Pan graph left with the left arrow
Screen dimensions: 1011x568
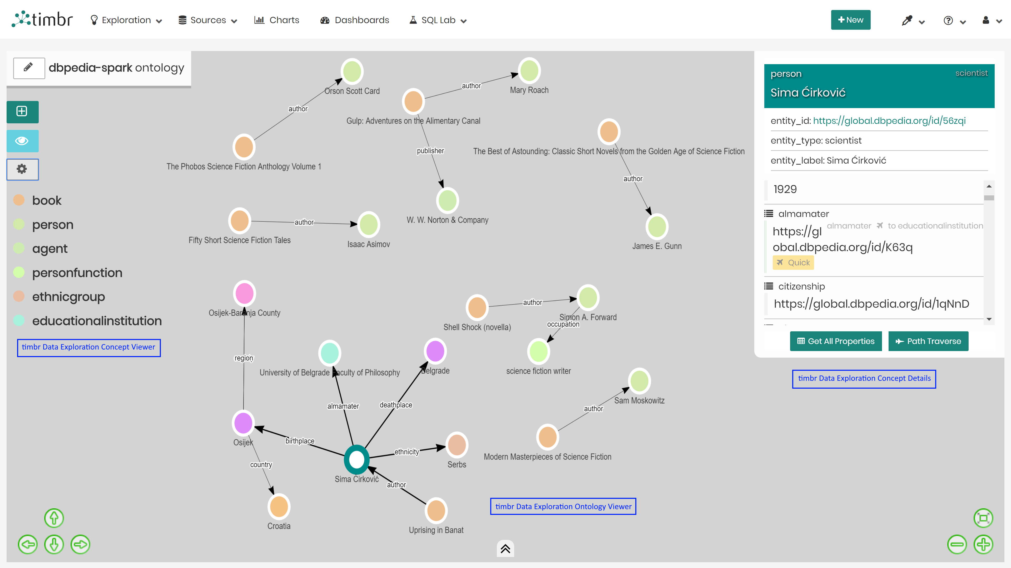(27, 545)
